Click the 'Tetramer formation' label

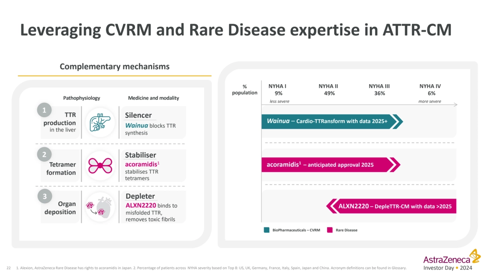(61, 169)
